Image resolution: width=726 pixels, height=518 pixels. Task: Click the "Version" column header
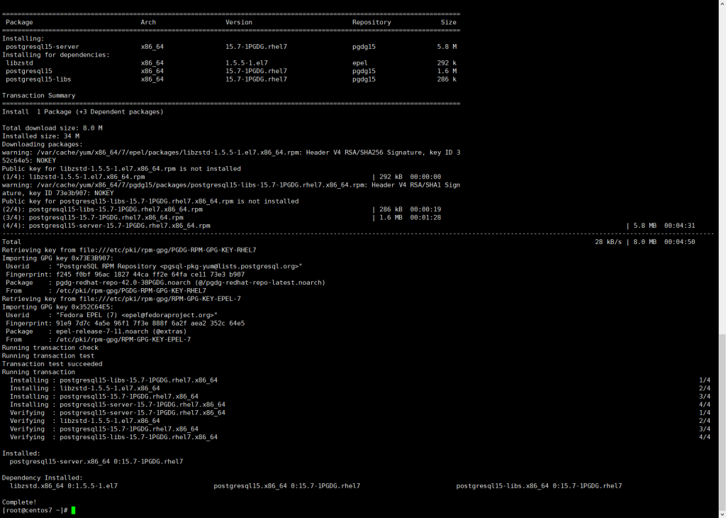pos(239,22)
